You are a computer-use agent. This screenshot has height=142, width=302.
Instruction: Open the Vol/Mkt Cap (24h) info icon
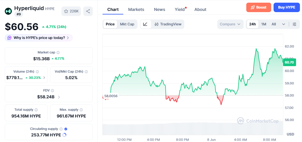point(86,71)
